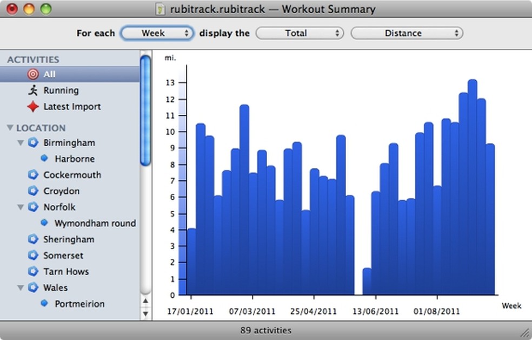532x340 pixels.
Task: Open the Total aggregation dropdown
Action: click(x=300, y=33)
